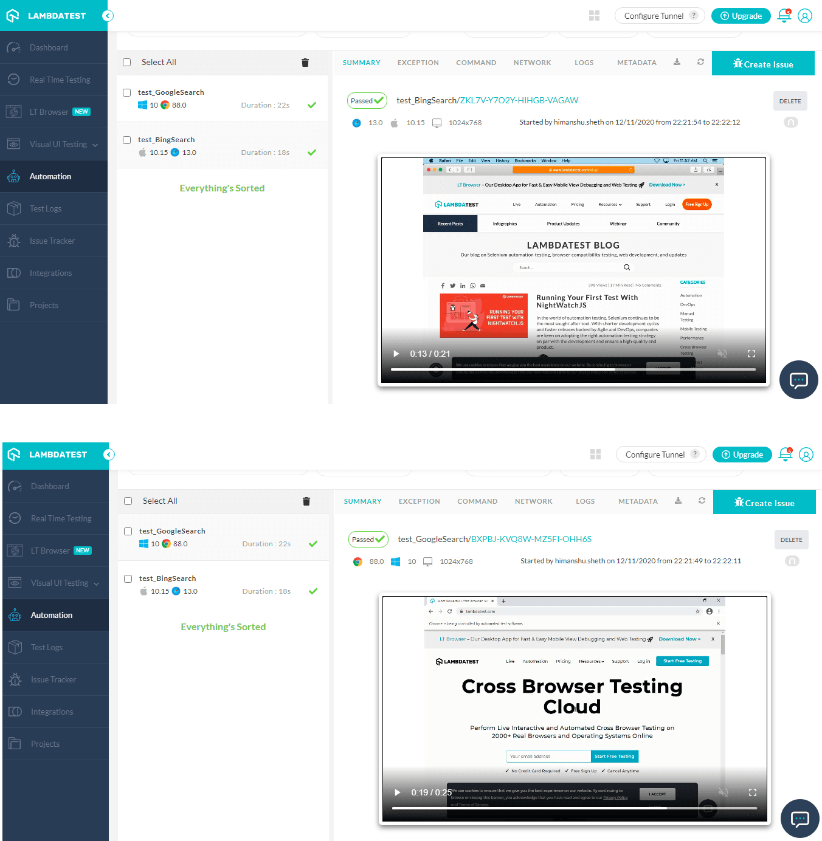Open Dashboard in bottom sidebar

click(55, 486)
